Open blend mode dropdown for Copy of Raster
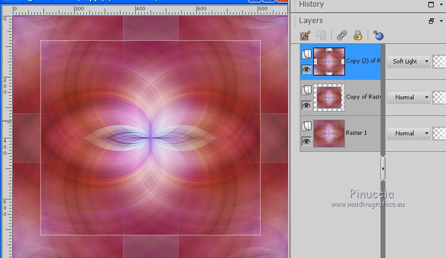This screenshot has width=446, height=258. tap(409, 97)
